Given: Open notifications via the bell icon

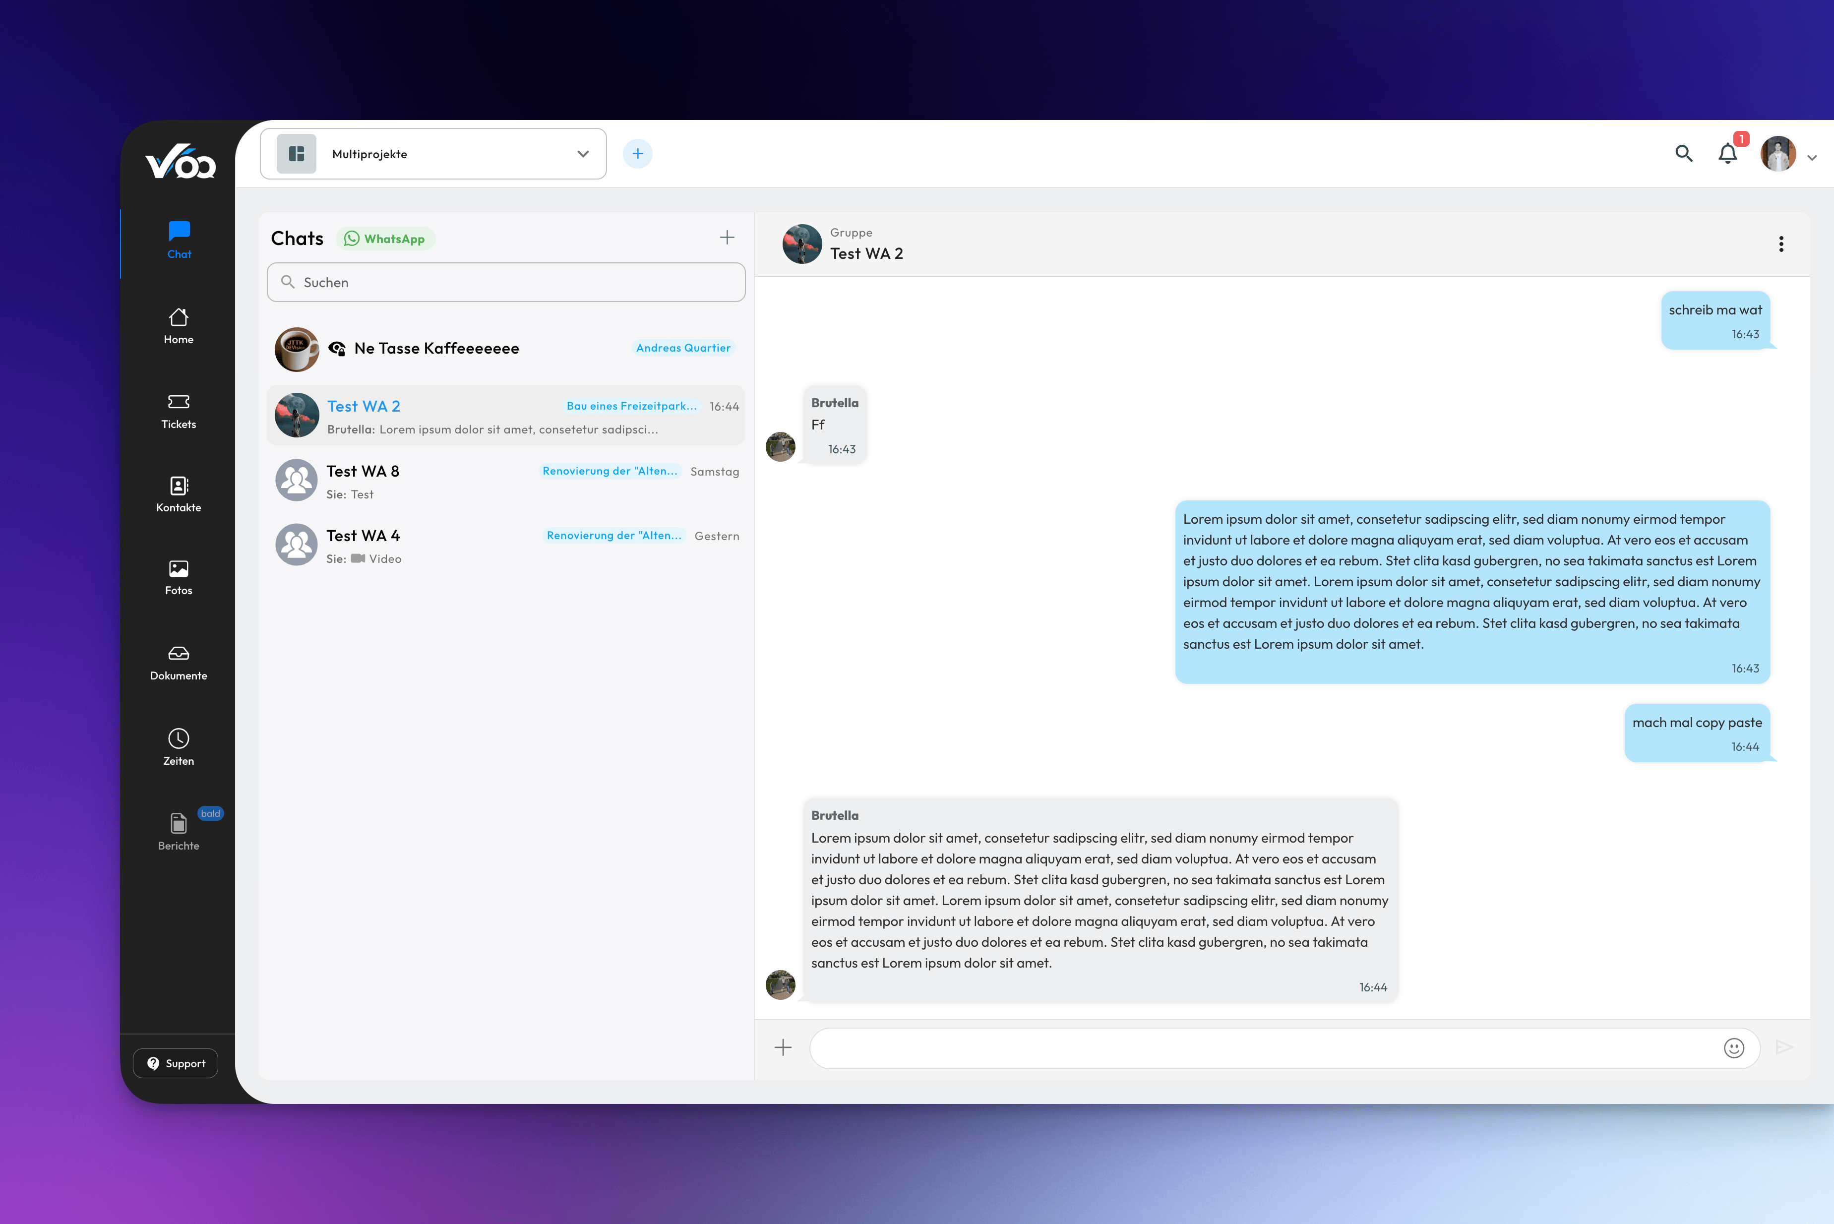Looking at the screenshot, I should [1728, 154].
